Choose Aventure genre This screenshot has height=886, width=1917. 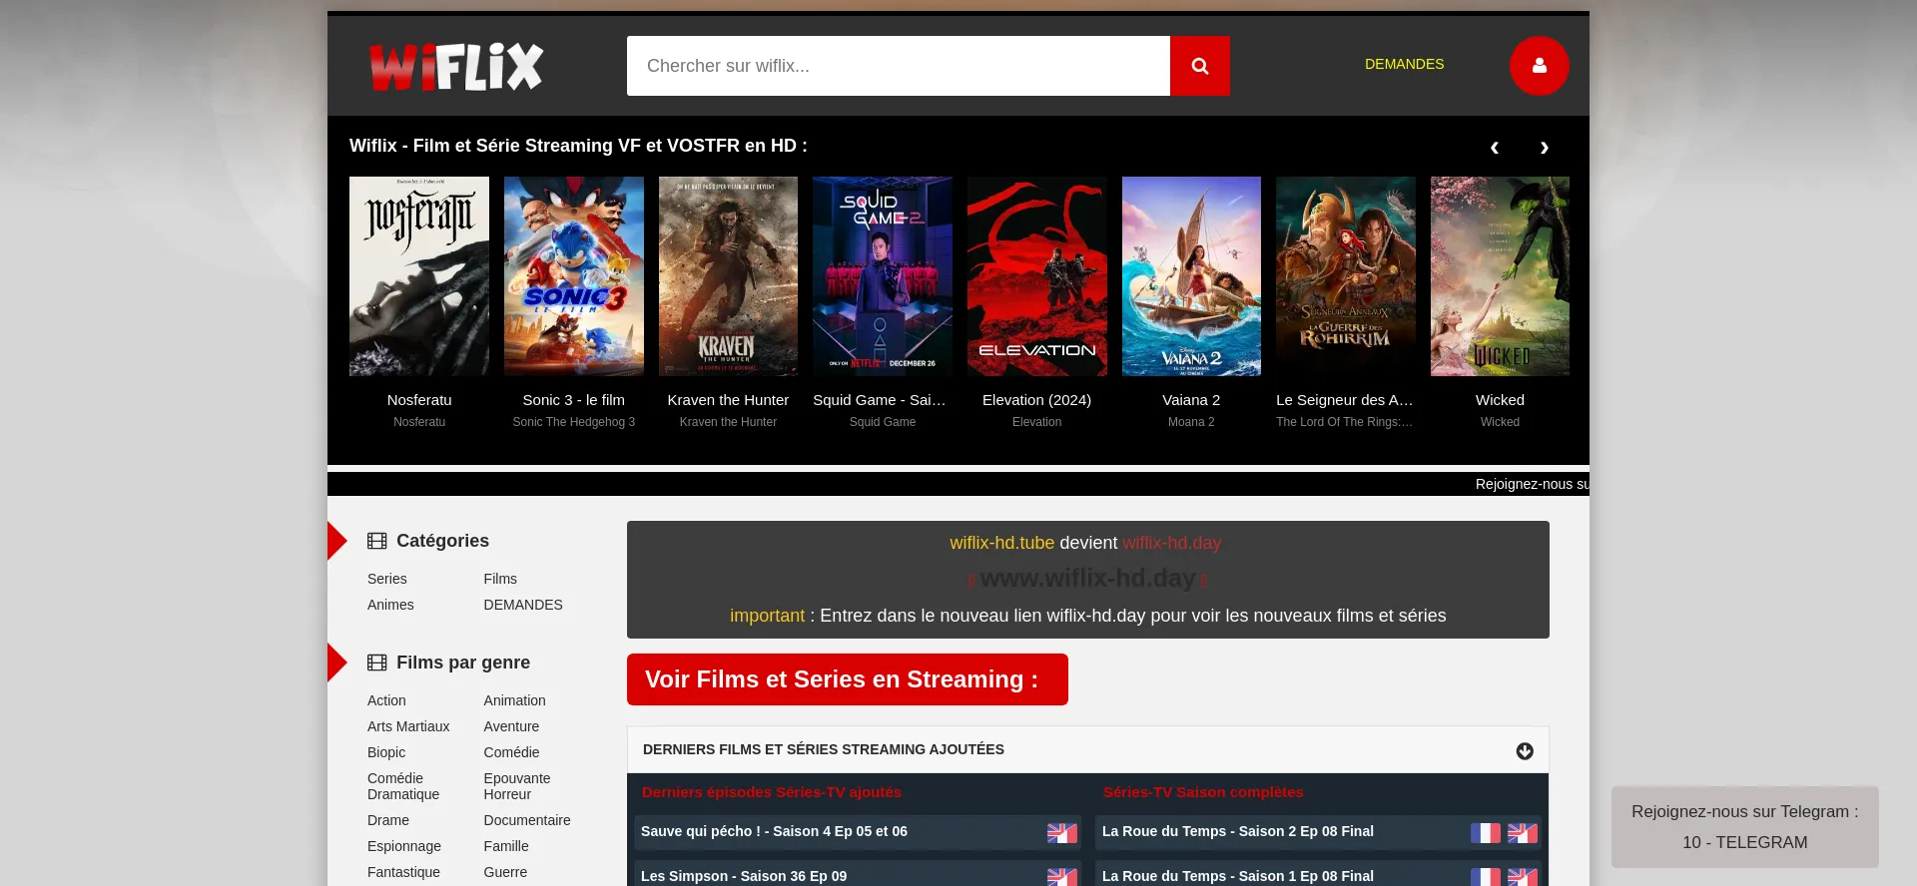click(x=511, y=726)
